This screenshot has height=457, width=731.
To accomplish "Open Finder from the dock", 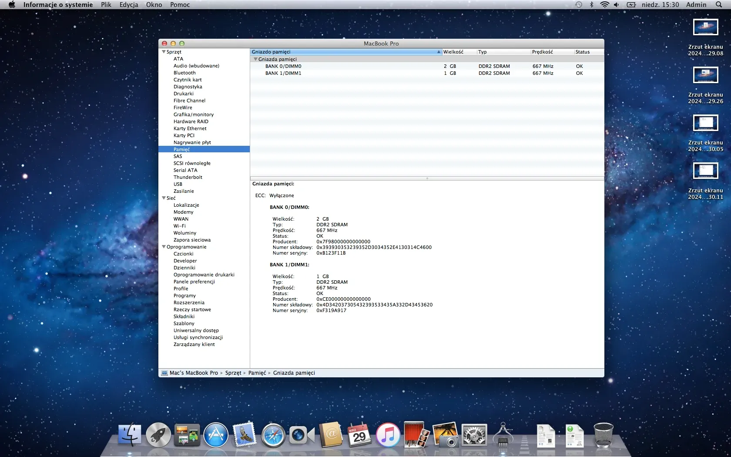I will (130, 435).
